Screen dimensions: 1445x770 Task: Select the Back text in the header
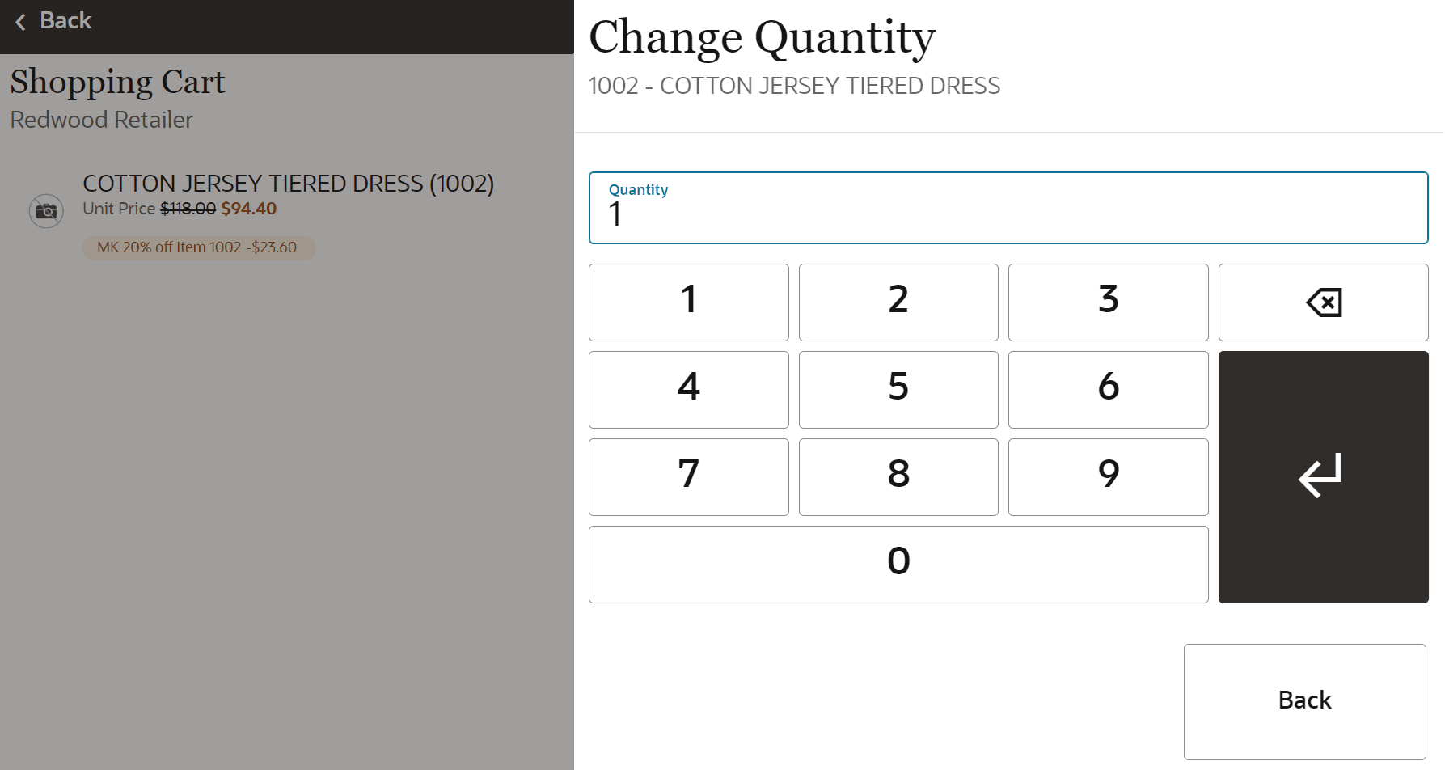pos(65,20)
